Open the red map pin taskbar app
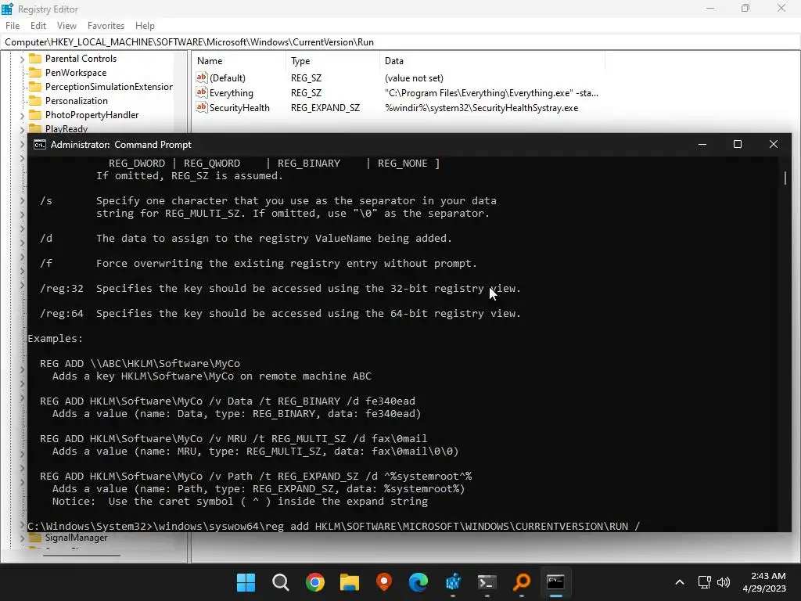The height and width of the screenshot is (601, 801). pyautogui.click(x=384, y=582)
